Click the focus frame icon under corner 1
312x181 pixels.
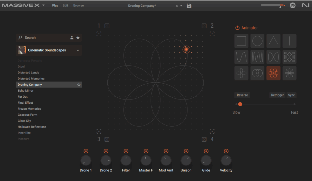pyautogui.click(x=99, y=34)
